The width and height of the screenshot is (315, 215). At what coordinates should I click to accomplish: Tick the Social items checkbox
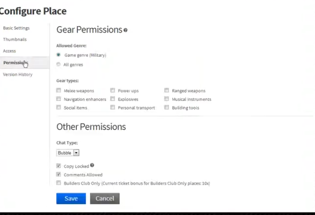coord(59,107)
